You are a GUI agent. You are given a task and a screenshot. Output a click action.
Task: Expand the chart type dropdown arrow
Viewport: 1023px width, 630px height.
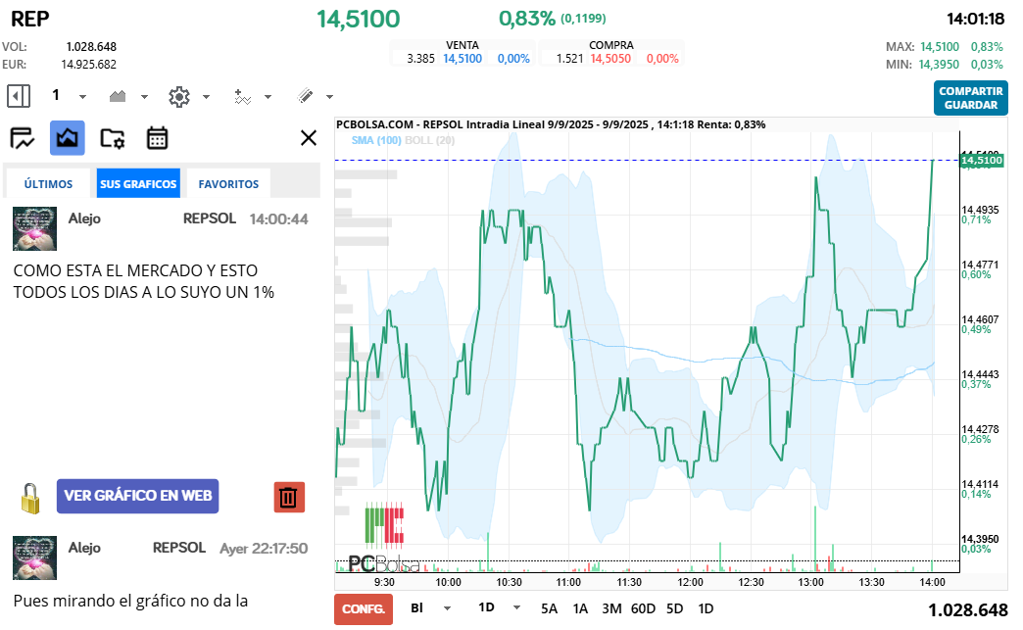[145, 97]
